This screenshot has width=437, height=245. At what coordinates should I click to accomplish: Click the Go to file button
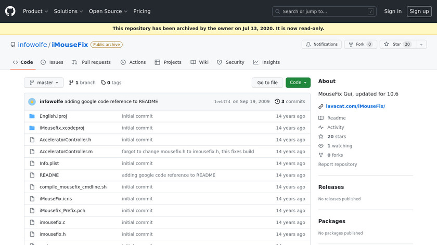click(267, 83)
